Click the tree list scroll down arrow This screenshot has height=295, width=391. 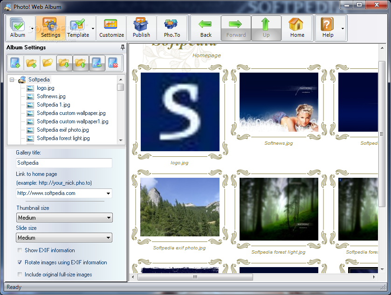(121, 141)
